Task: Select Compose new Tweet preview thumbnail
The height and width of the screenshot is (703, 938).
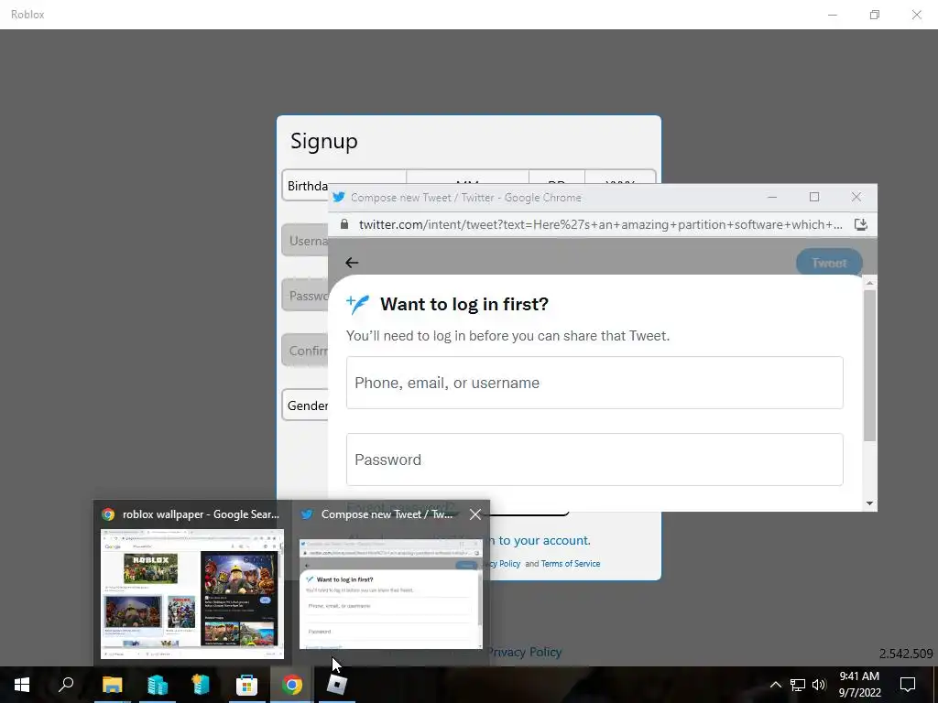Action: (390, 593)
